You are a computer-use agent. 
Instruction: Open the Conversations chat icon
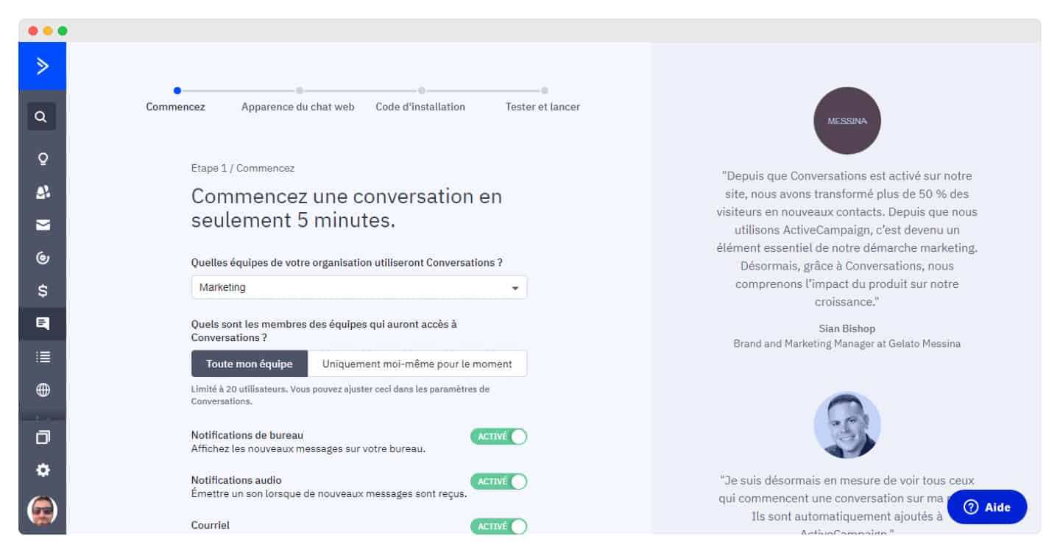coord(43,324)
